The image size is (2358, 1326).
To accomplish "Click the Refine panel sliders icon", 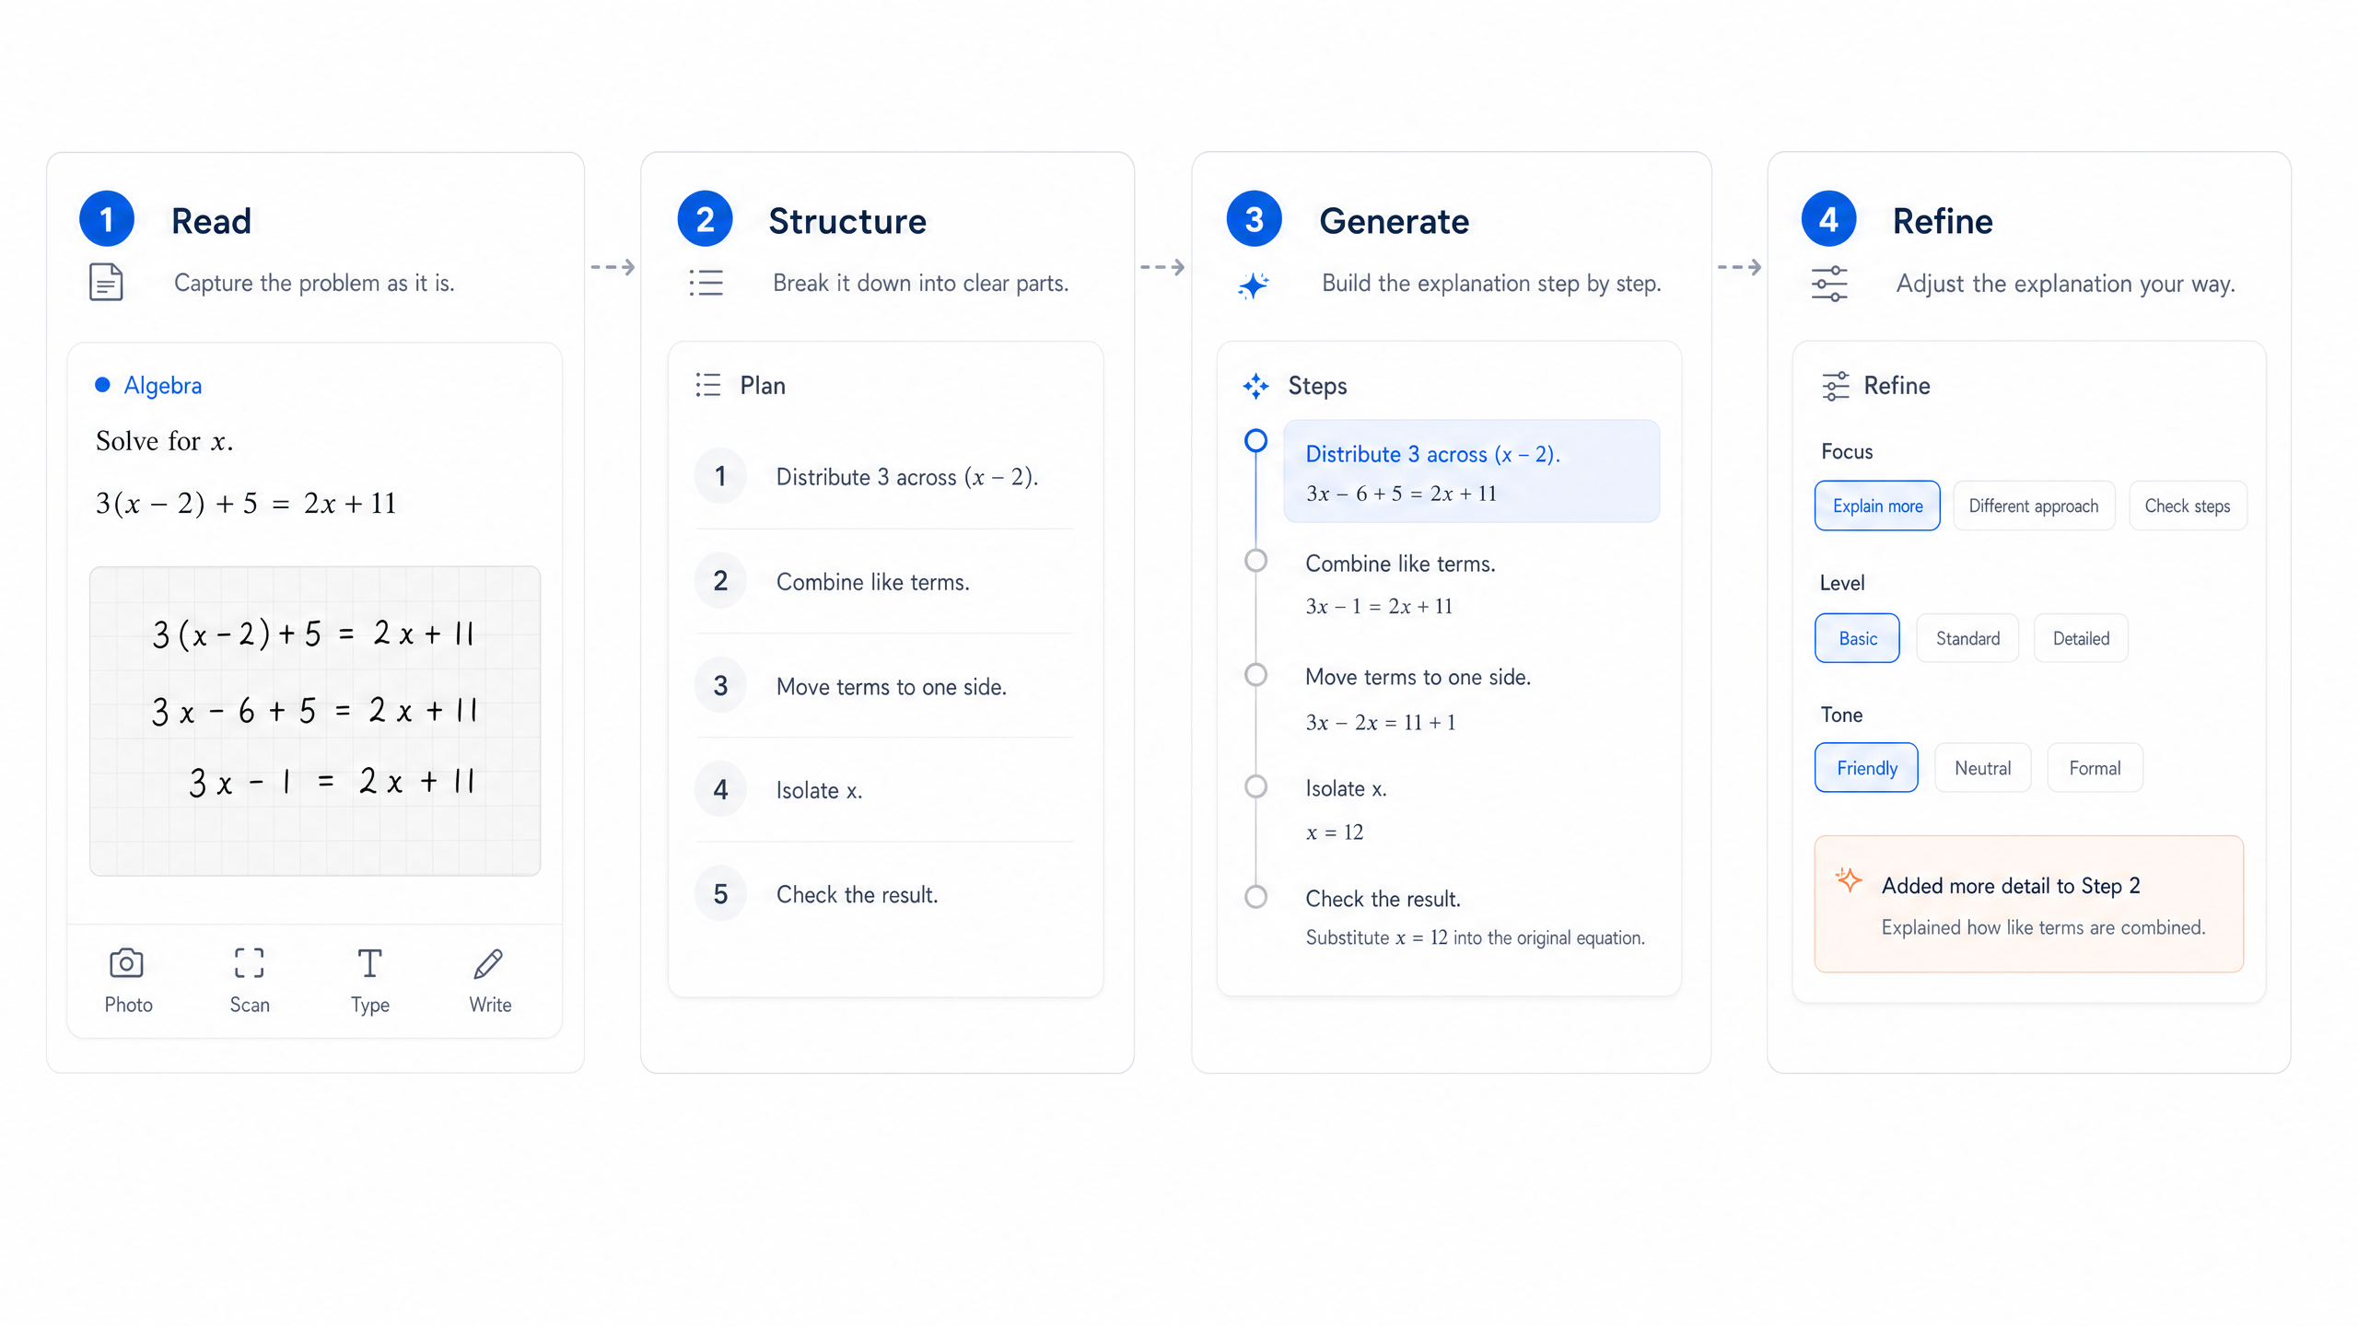I will (x=1835, y=386).
